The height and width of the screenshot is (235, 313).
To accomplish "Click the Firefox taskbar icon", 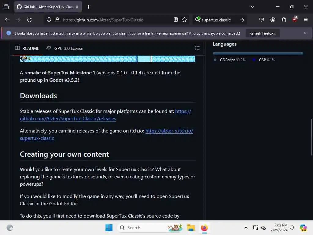I will point(204,228).
